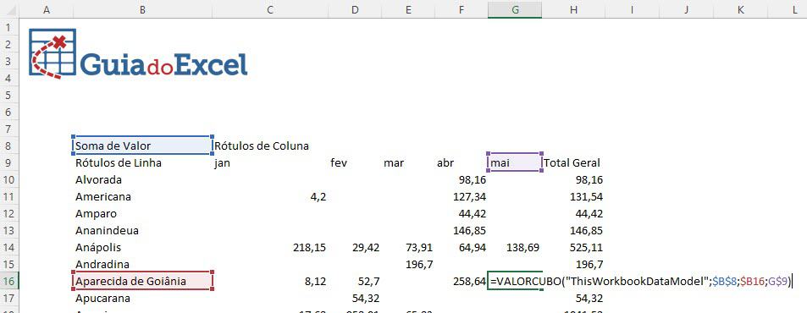This screenshot has height=313, width=807.
Task: Select the 'fev' column label cell
Action: 355,163
